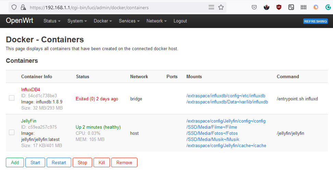This screenshot has height=172, width=333.
Task: Click the Status column header
Action: pos(83,76)
